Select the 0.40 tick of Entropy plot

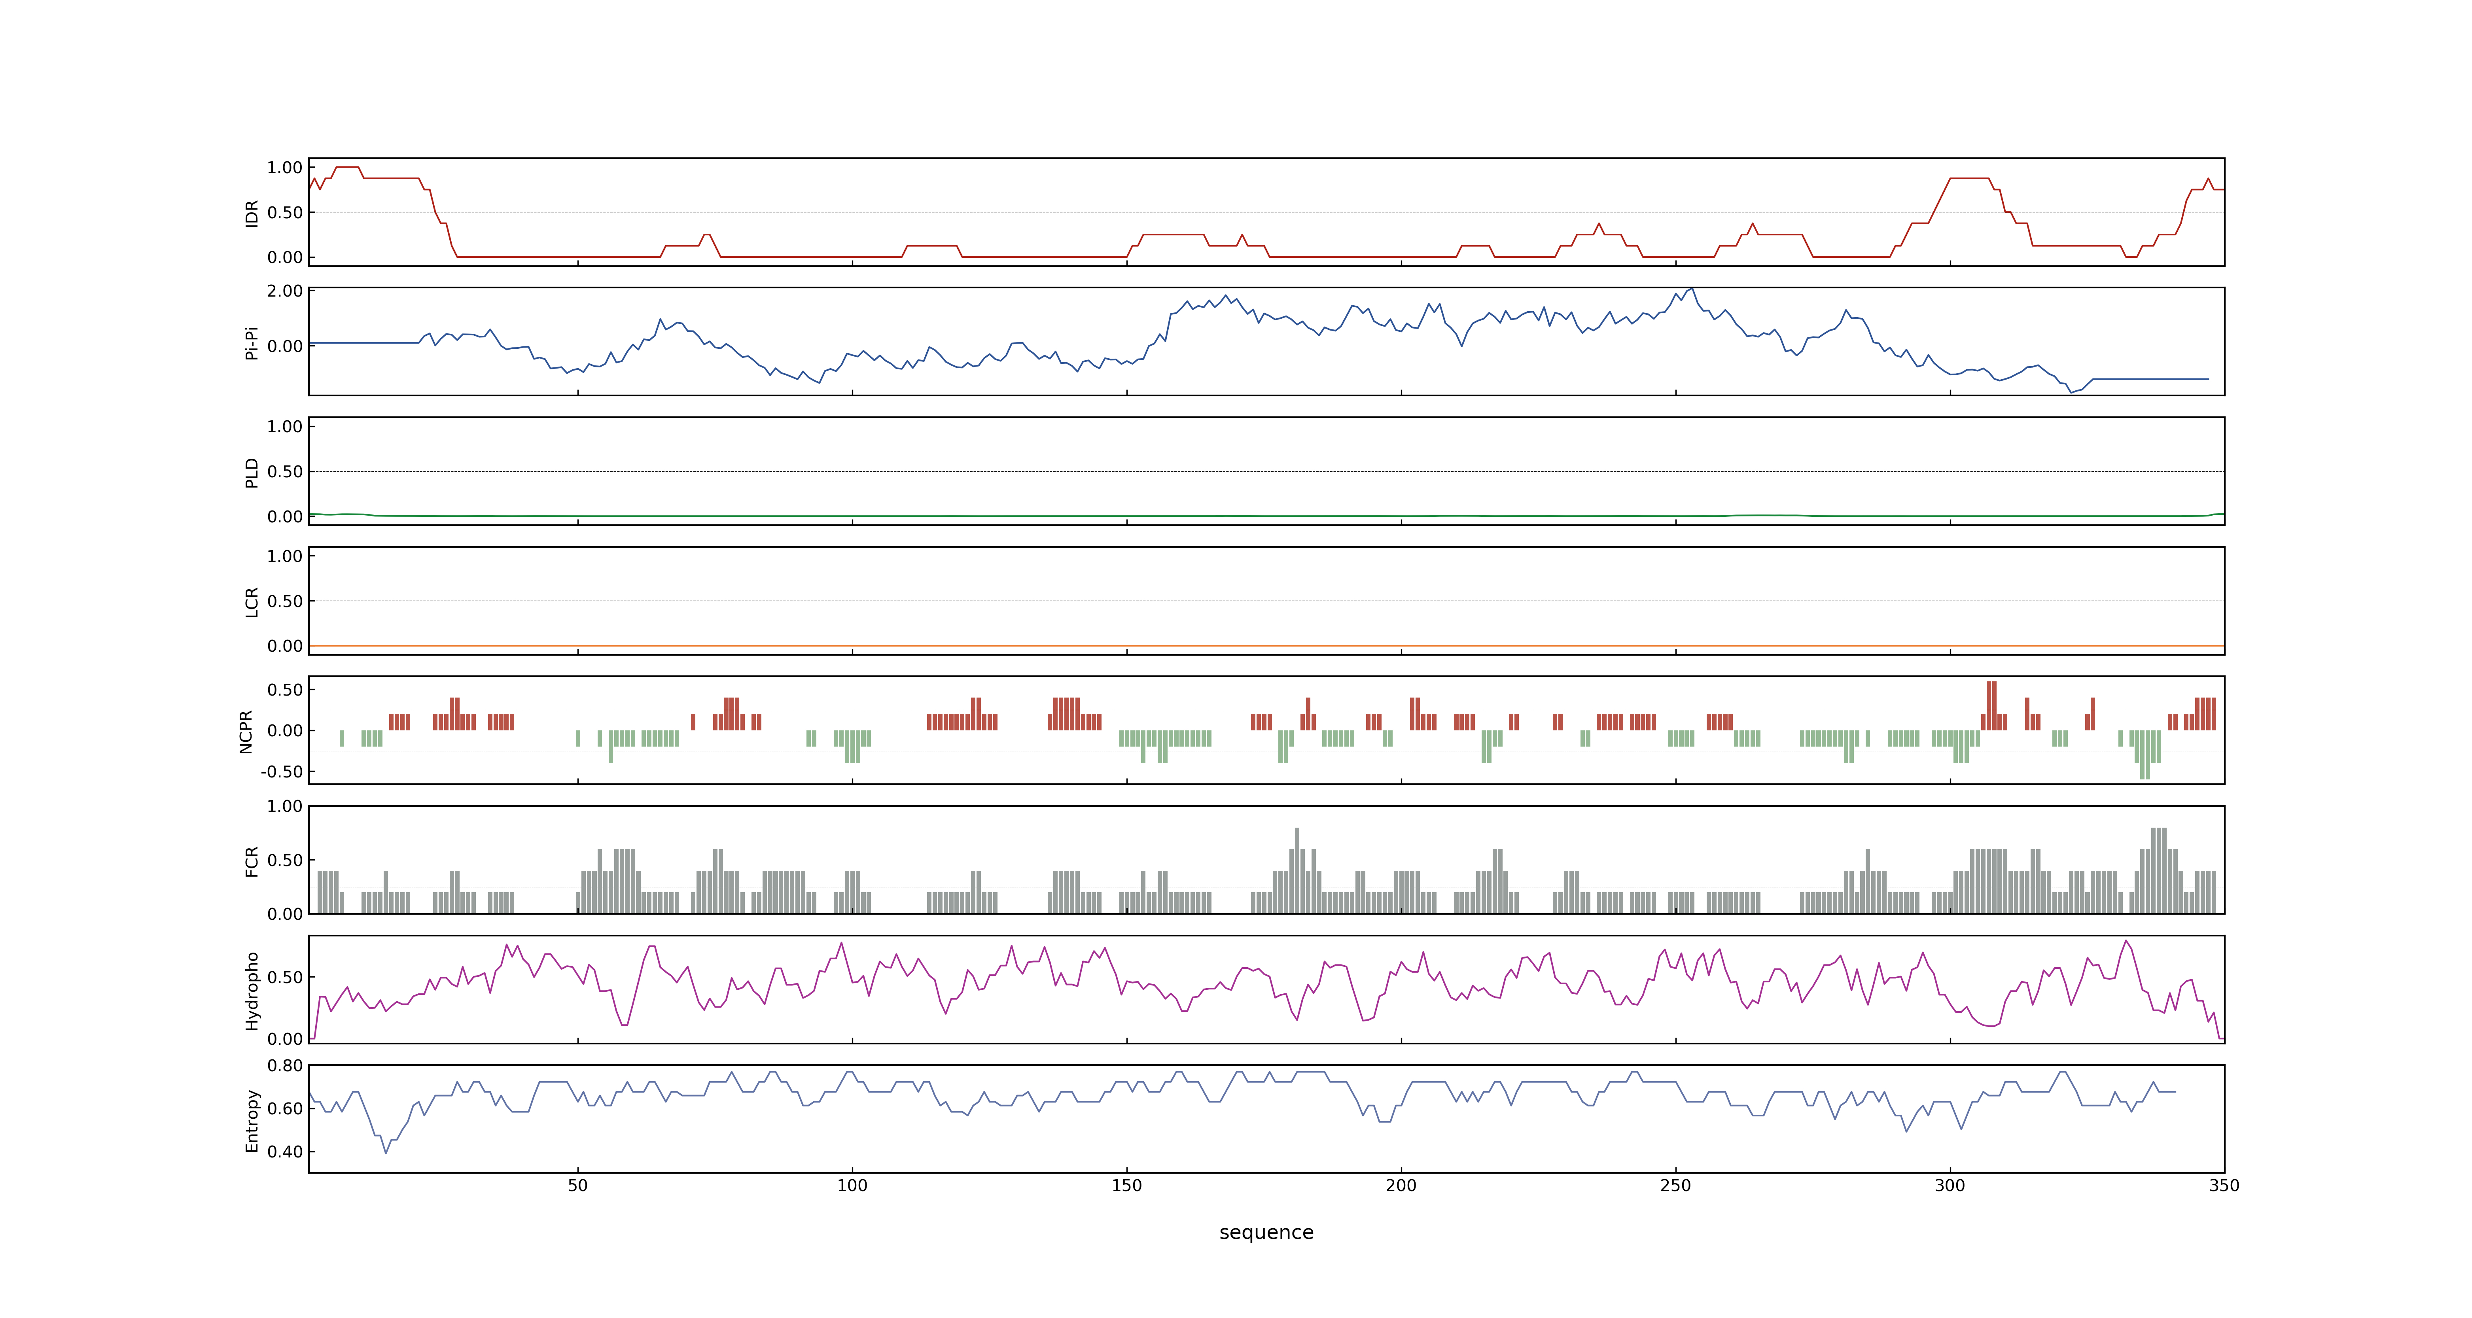point(285,1152)
